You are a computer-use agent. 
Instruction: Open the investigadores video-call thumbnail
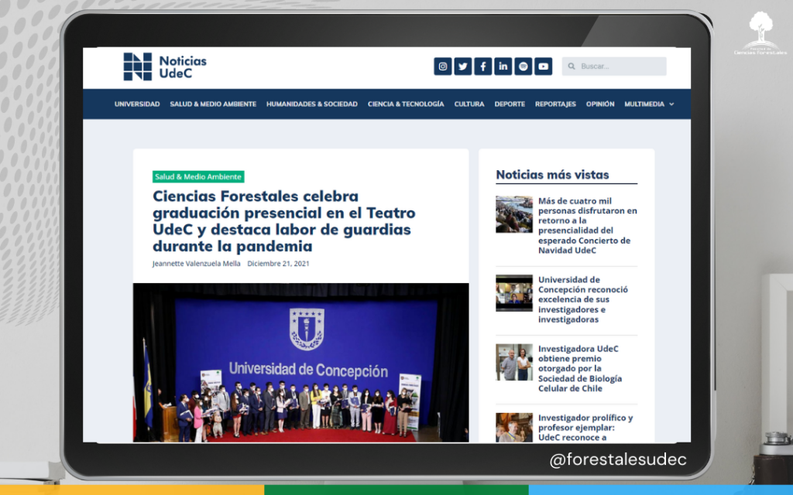(514, 293)
